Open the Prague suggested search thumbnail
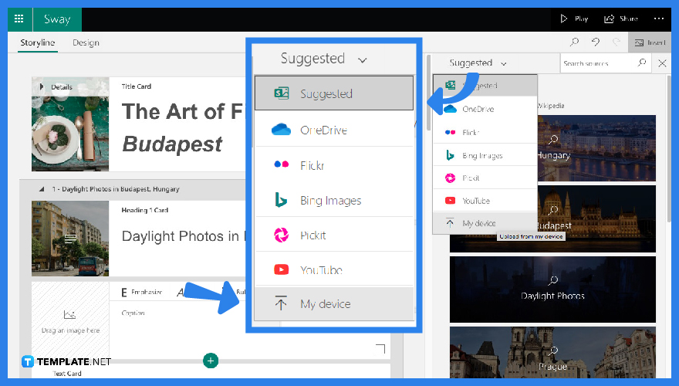The height and width of the screenshot is (386, 679). click(552, 352)
